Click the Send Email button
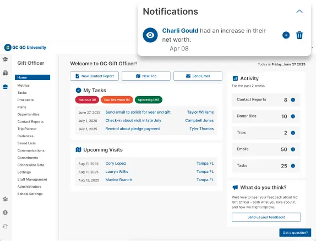Screen dimensions: 316x241 (198, 76)
